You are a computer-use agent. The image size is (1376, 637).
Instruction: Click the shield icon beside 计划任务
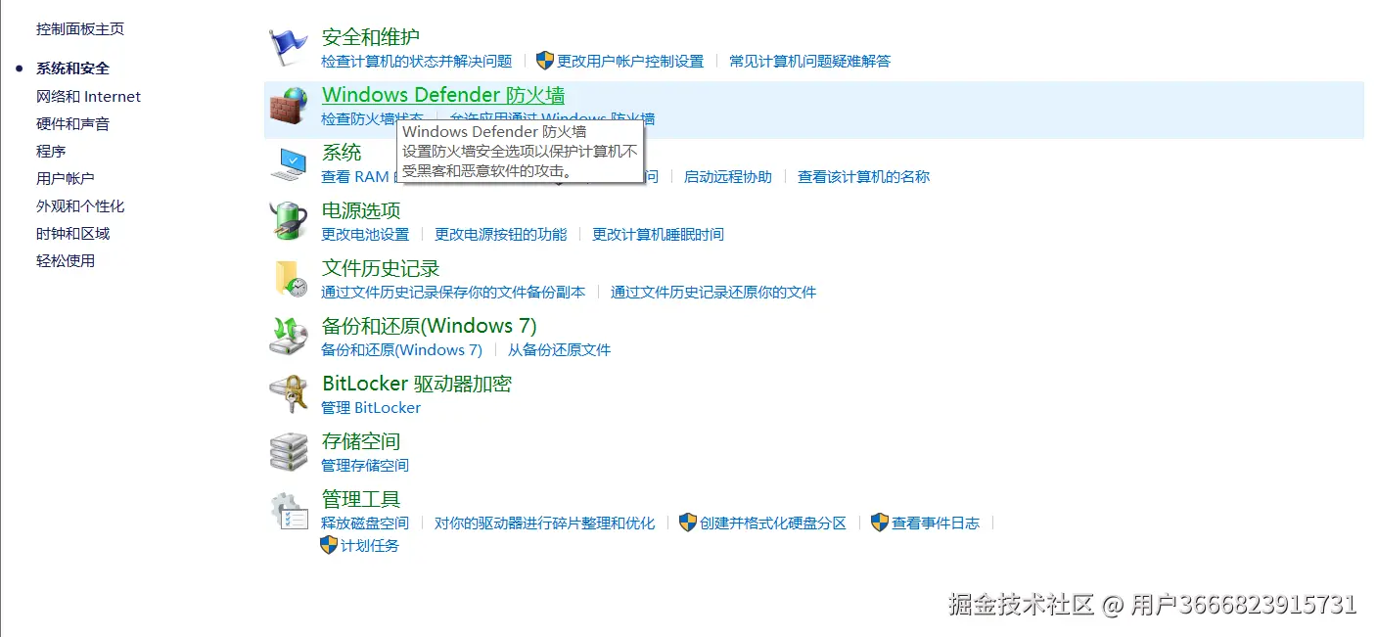(329, 545)
